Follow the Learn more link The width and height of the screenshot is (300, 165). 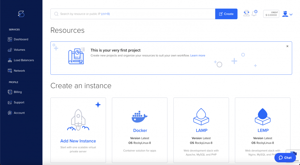pos(198,55)
